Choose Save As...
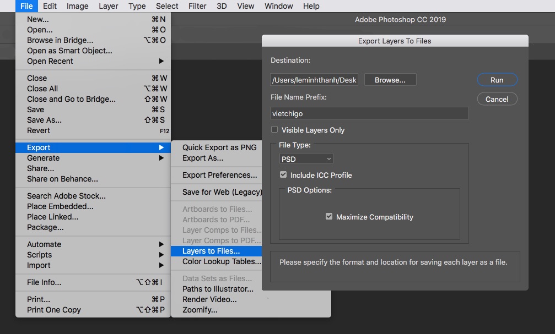Viewport: 555px width, 334px height. pyautogui.click(x=93, y=120)
